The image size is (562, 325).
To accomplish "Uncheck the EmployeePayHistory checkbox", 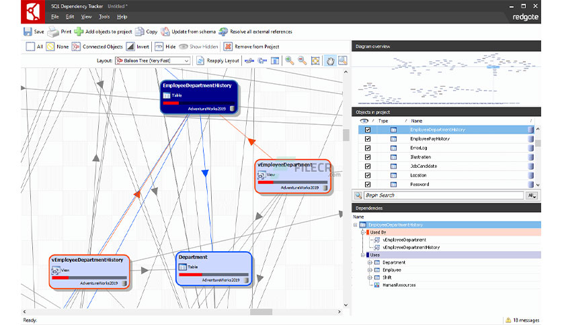I will [x=368, y=139].
